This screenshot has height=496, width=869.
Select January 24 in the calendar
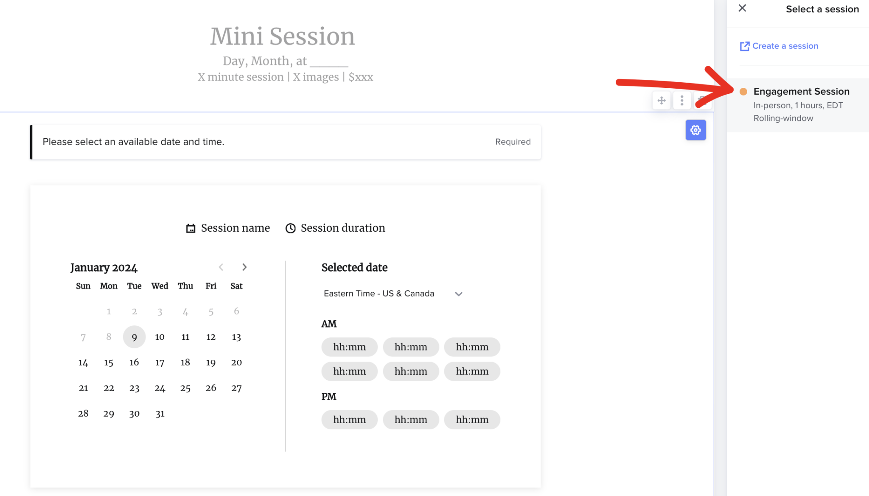[160, 388]
